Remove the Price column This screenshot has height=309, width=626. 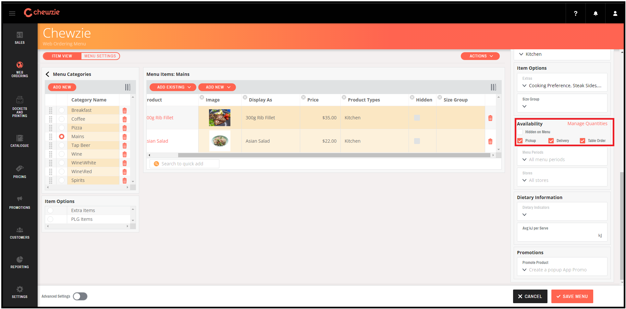303,97
